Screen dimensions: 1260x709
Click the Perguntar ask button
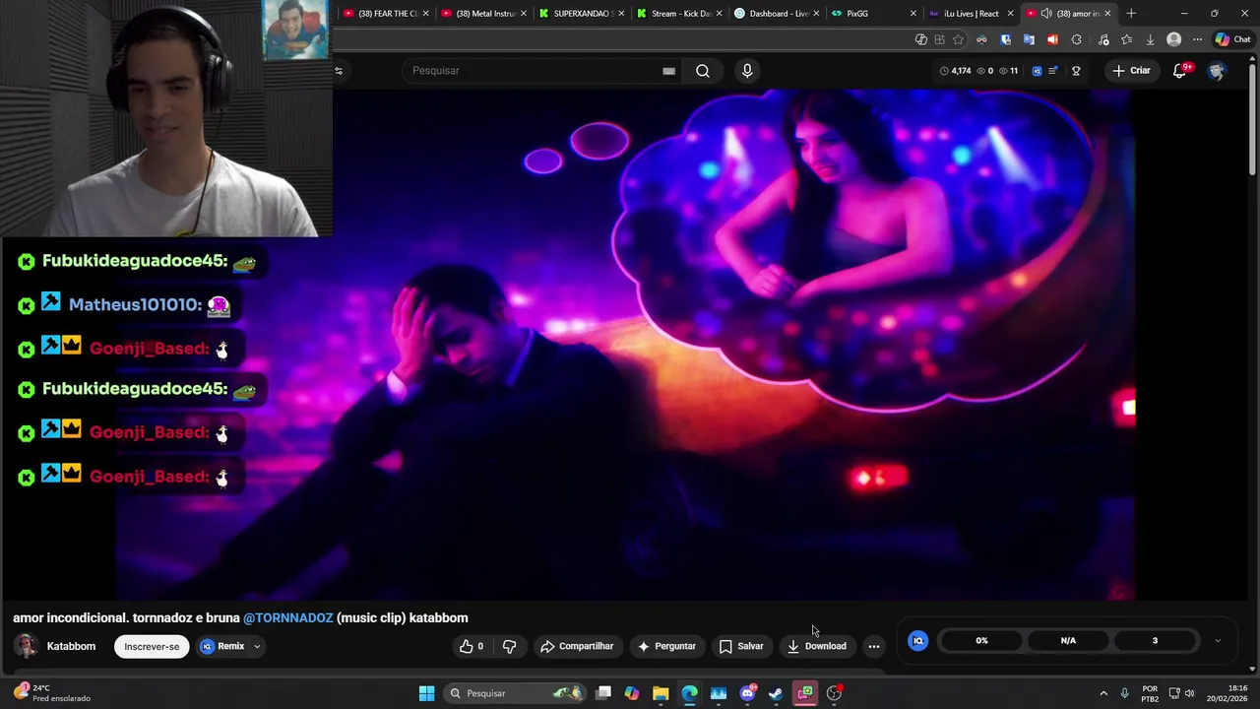click(x=666, y=646)
